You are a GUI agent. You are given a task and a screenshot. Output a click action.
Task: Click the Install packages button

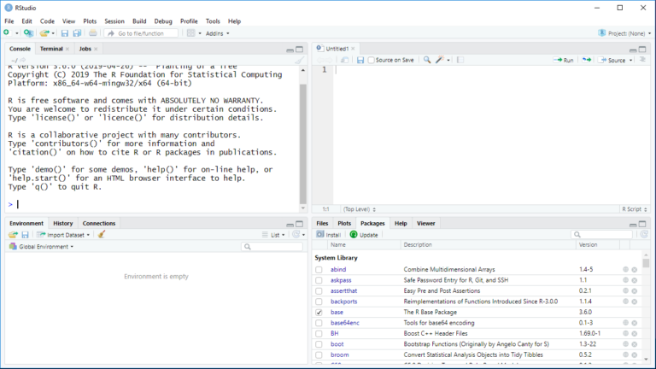[329, 234]
